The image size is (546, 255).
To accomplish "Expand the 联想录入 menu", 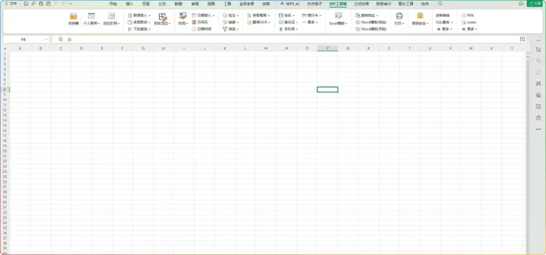I will (x=139, y=15).
